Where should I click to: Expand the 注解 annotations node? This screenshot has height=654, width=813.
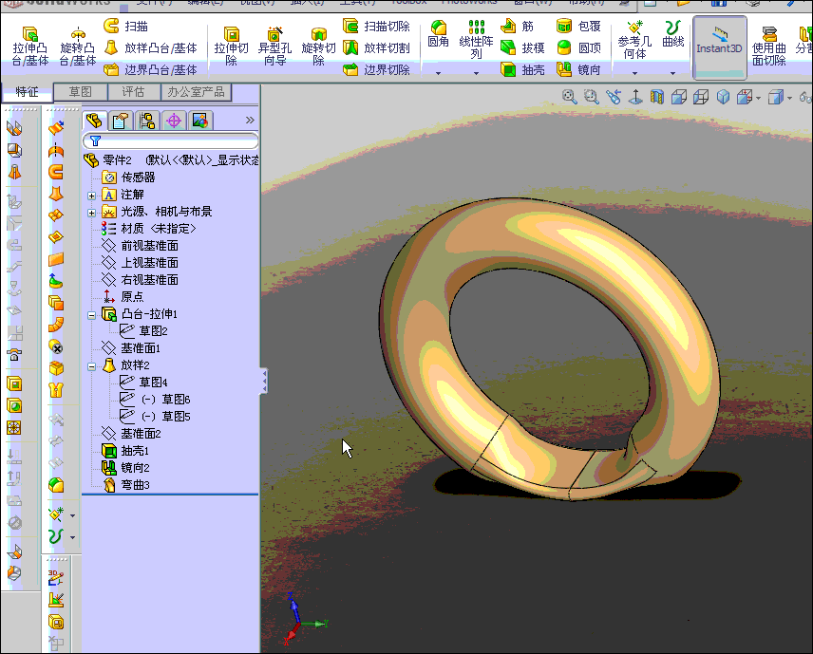92,196
